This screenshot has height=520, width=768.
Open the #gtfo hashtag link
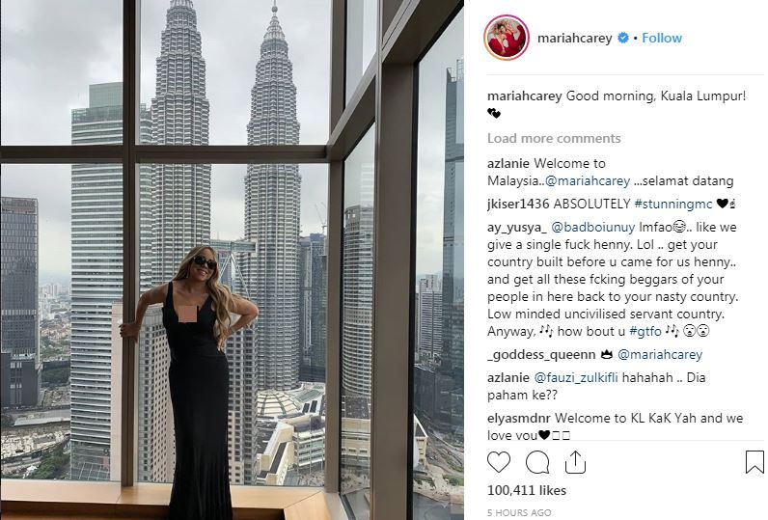645,332
